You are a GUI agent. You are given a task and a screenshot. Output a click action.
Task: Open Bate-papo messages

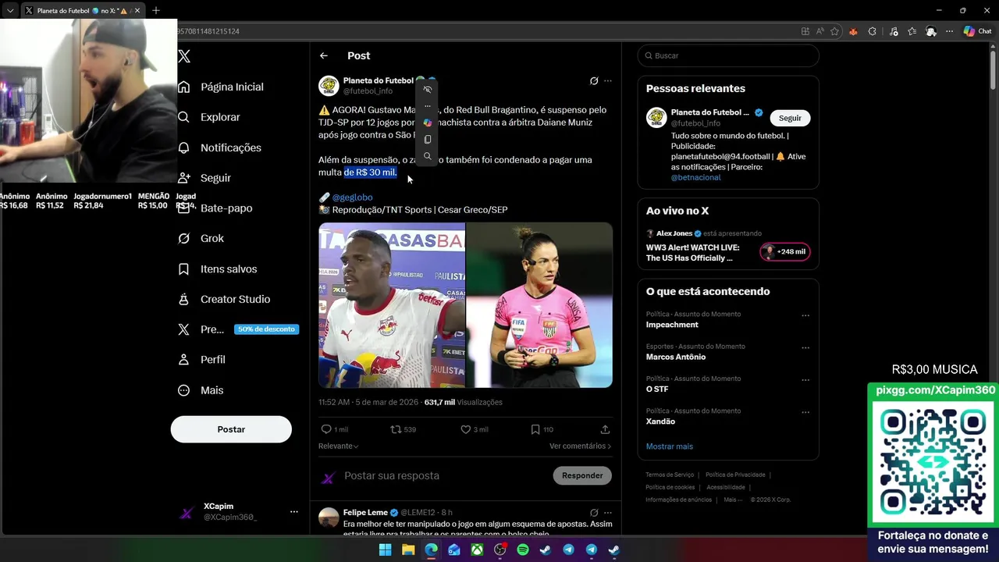215,208
